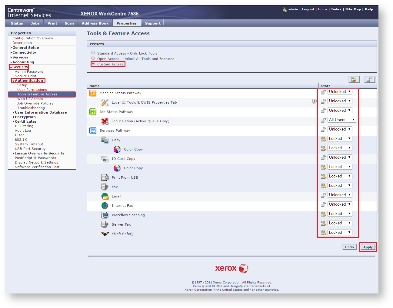Open the Support tab
The height and width of the screenshot is (308, 393).
(153, 23)
